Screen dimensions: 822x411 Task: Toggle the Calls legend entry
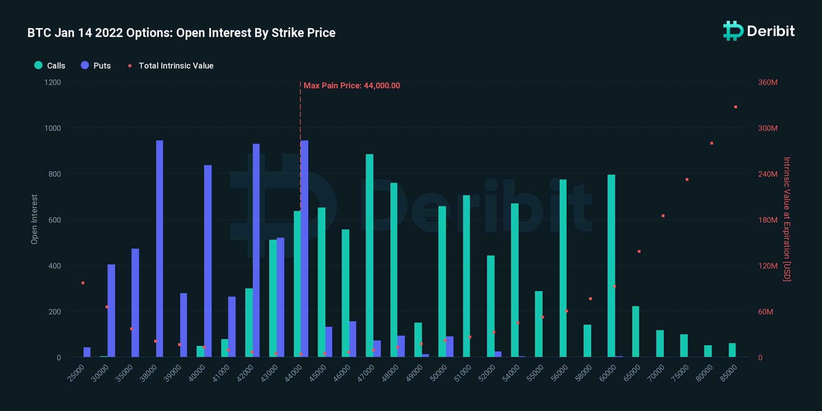click(50, 65)
